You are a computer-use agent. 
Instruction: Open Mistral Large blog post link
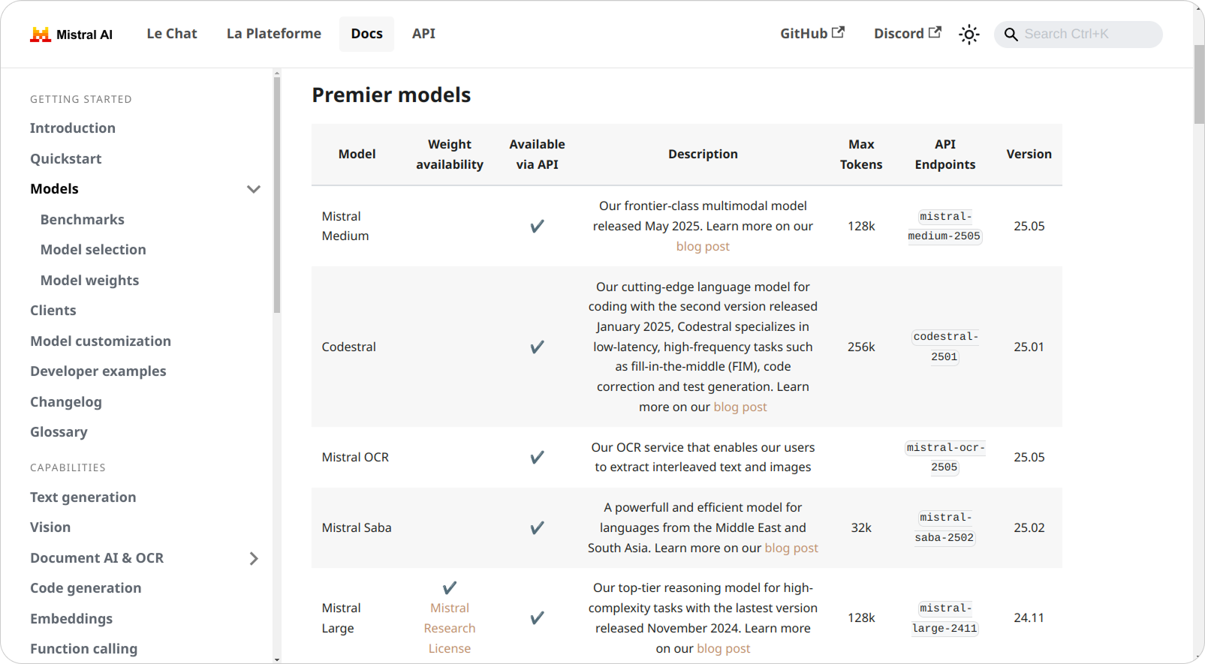724,648
